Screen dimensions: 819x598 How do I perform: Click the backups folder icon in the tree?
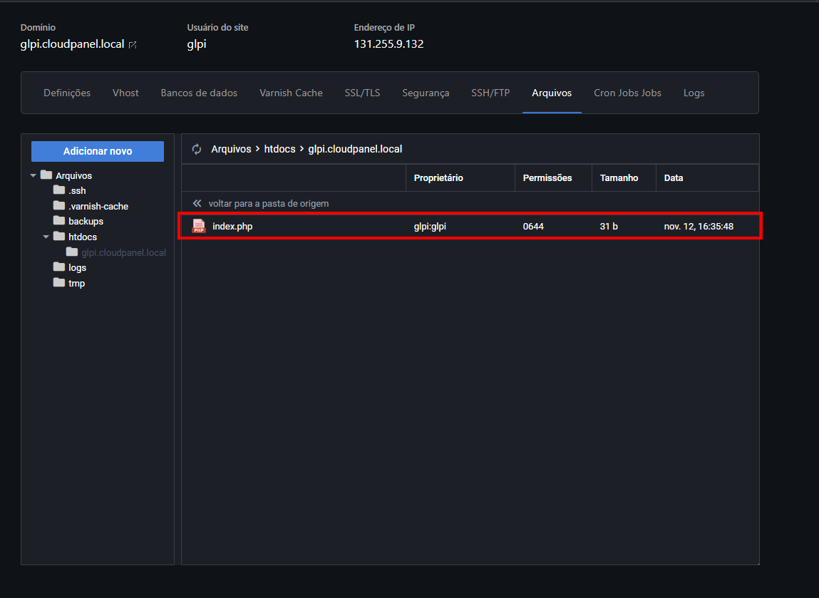(x=59, y=221)
